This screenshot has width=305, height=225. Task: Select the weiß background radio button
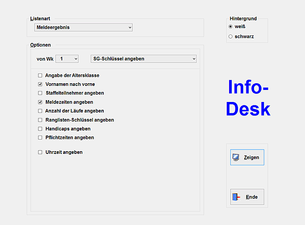(x=231, y=27)
